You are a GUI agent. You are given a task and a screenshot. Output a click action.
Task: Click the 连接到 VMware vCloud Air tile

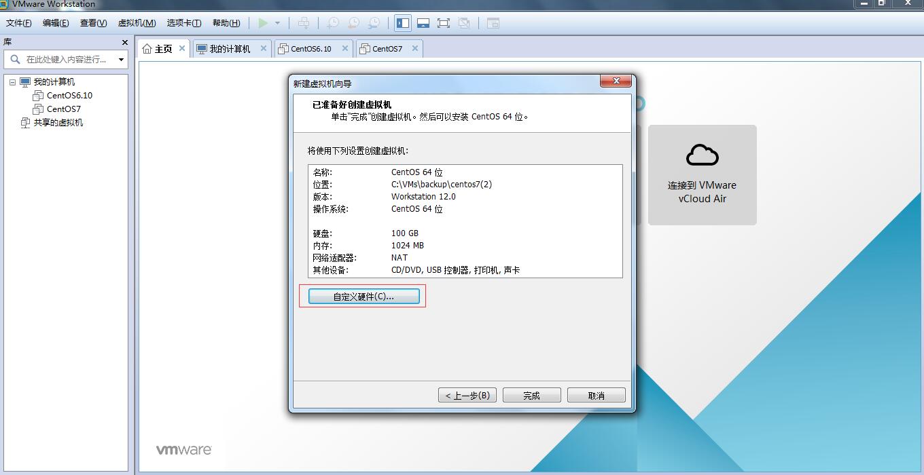[702, 175]
